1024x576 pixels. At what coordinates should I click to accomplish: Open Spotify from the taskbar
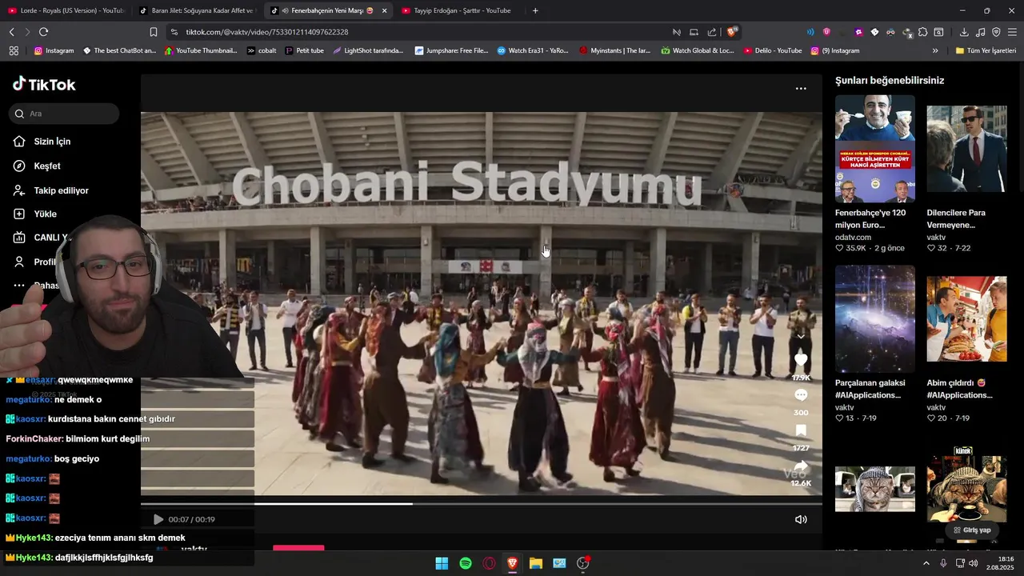pyautogui.click(x=466, y=563)
